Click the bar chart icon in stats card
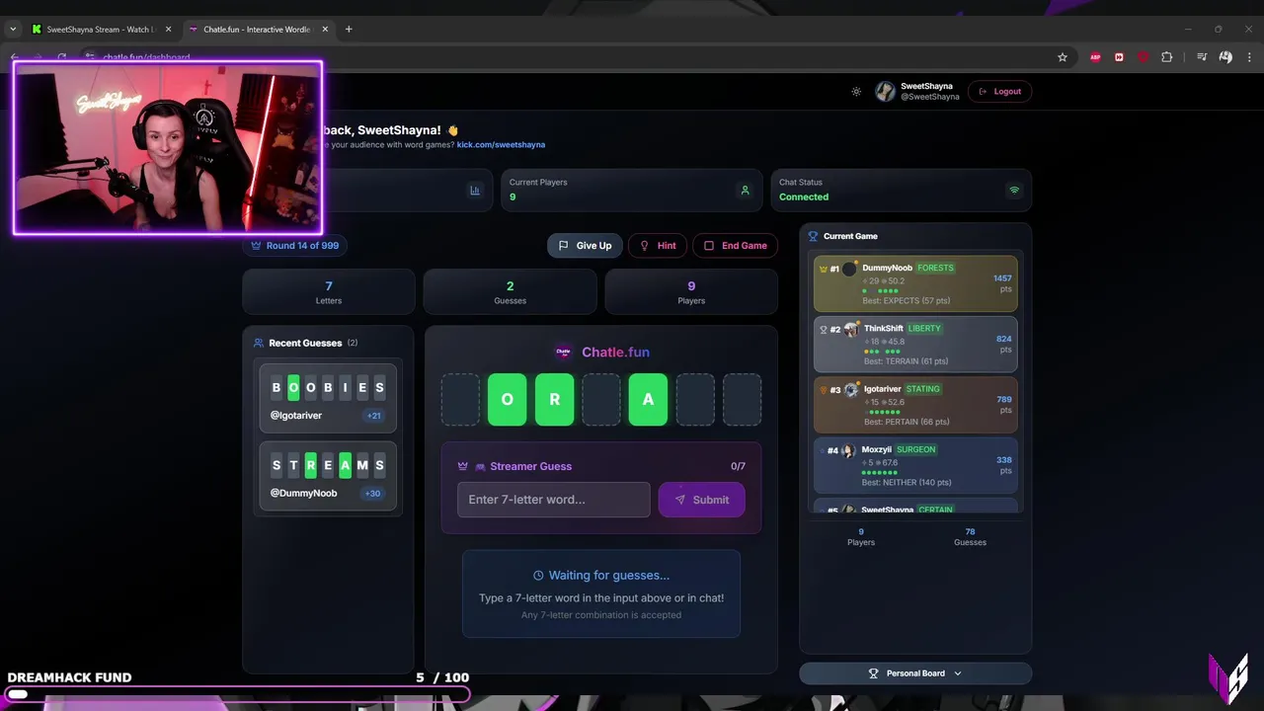 tap(475, 191)
